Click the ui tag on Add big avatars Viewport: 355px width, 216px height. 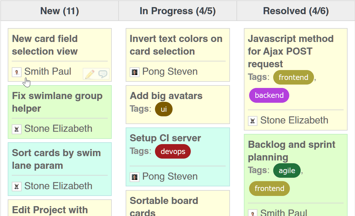(164, 109)
